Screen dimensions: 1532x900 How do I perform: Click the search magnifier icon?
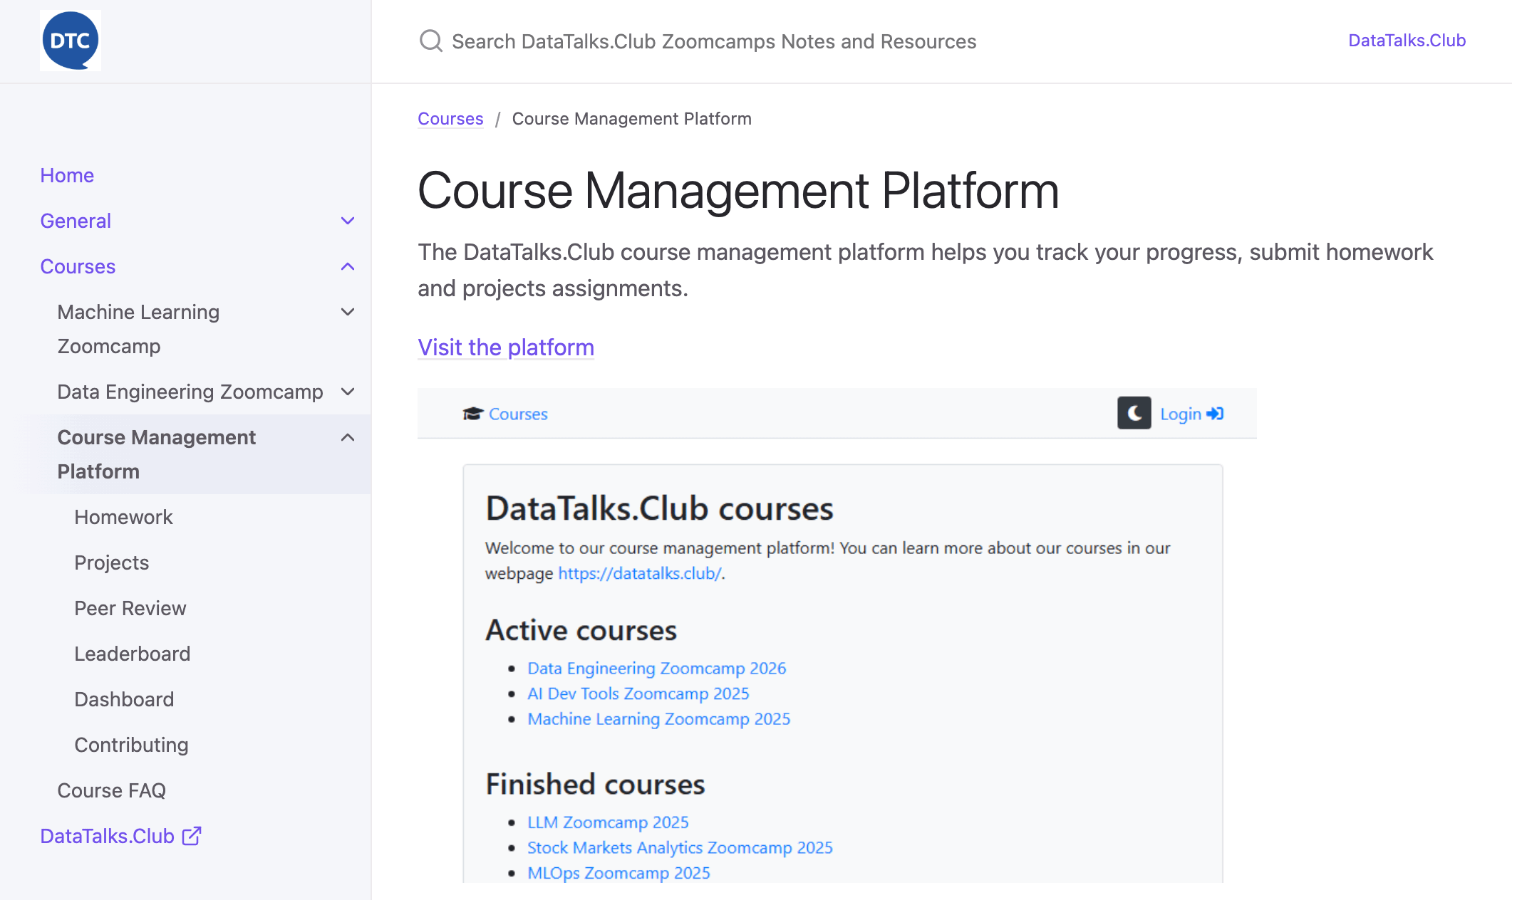[x=430, y=41]
